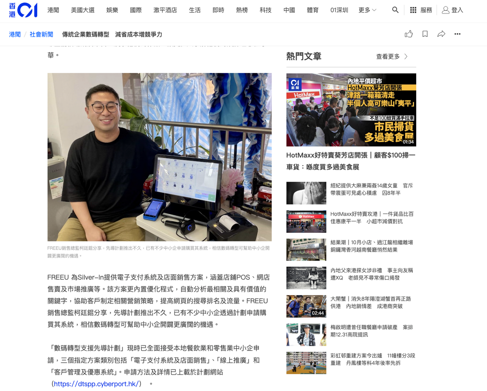Viewport: 487px width, 391px height.
Task: Click the 社會新聞 breadcrumb link
Action: pos(41,34)
